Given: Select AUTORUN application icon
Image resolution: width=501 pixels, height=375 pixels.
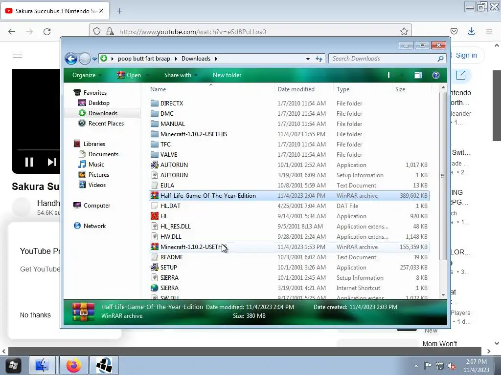Looking at the screenshot, I should (x=155, y=165).
